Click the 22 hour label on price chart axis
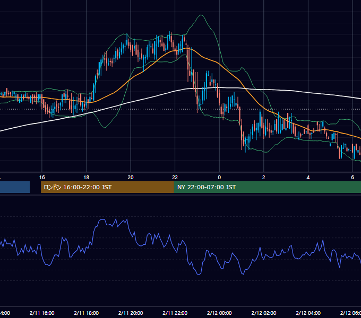361x318 pixels. [x=175, y=178]
